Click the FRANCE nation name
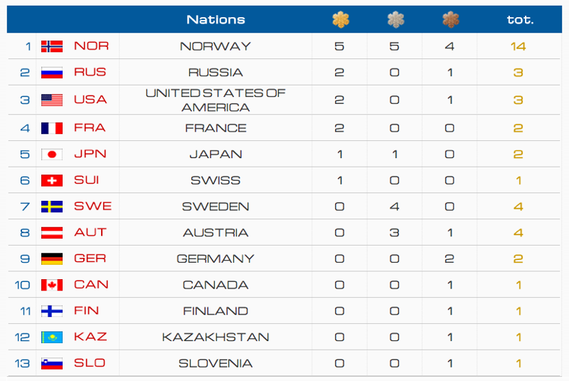The height and width of the screenshot is (381, 569). 216,128
